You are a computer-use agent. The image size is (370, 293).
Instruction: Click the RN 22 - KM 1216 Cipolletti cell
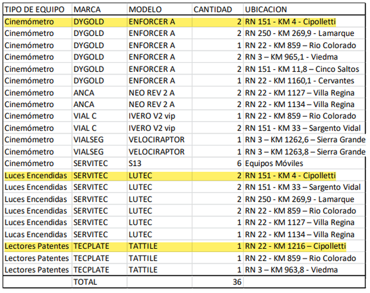(x=295, y=246)
